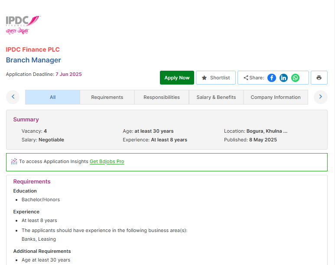This screenshot has width=335, height=265.
Task: Go to previous tabs with left chevron
Action: (x=13, y=97)
